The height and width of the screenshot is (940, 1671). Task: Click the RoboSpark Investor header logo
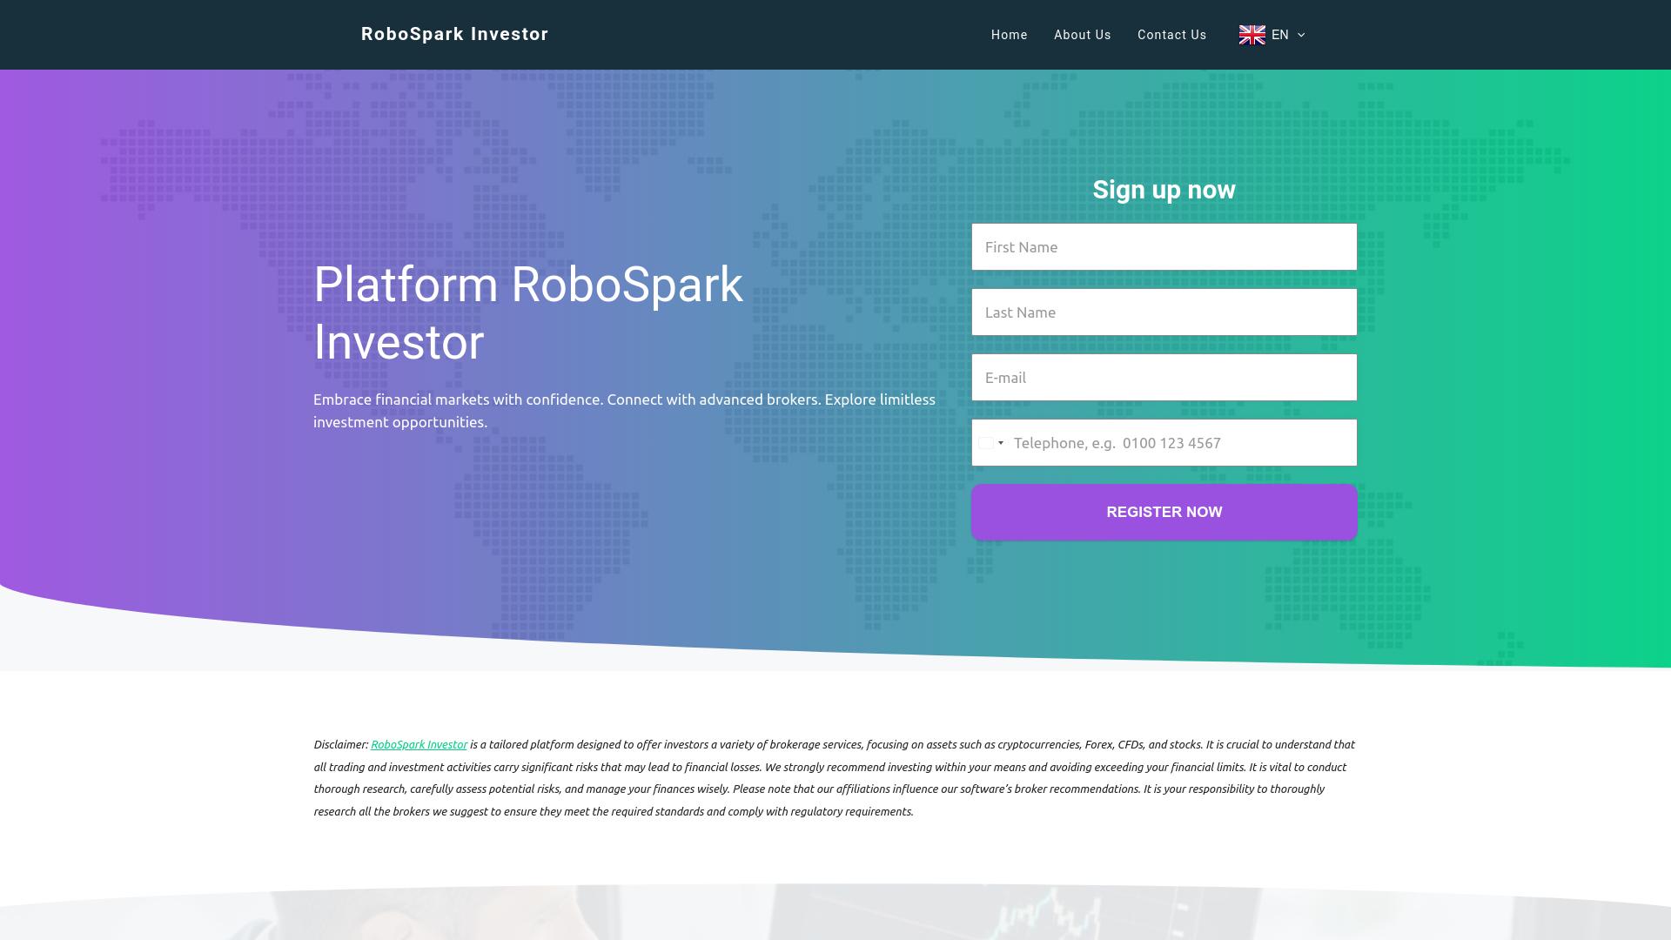pos(454,34)
